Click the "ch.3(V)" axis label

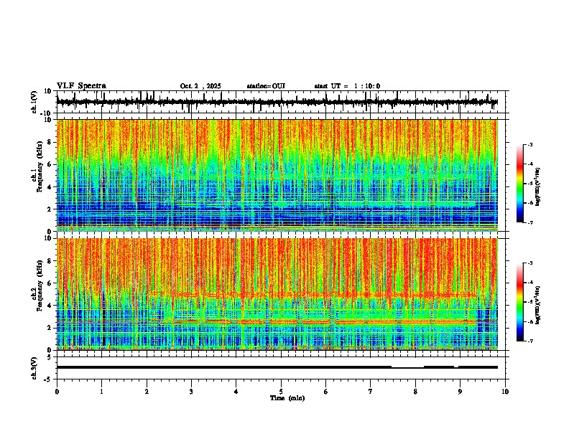click(x=34, y=368)
